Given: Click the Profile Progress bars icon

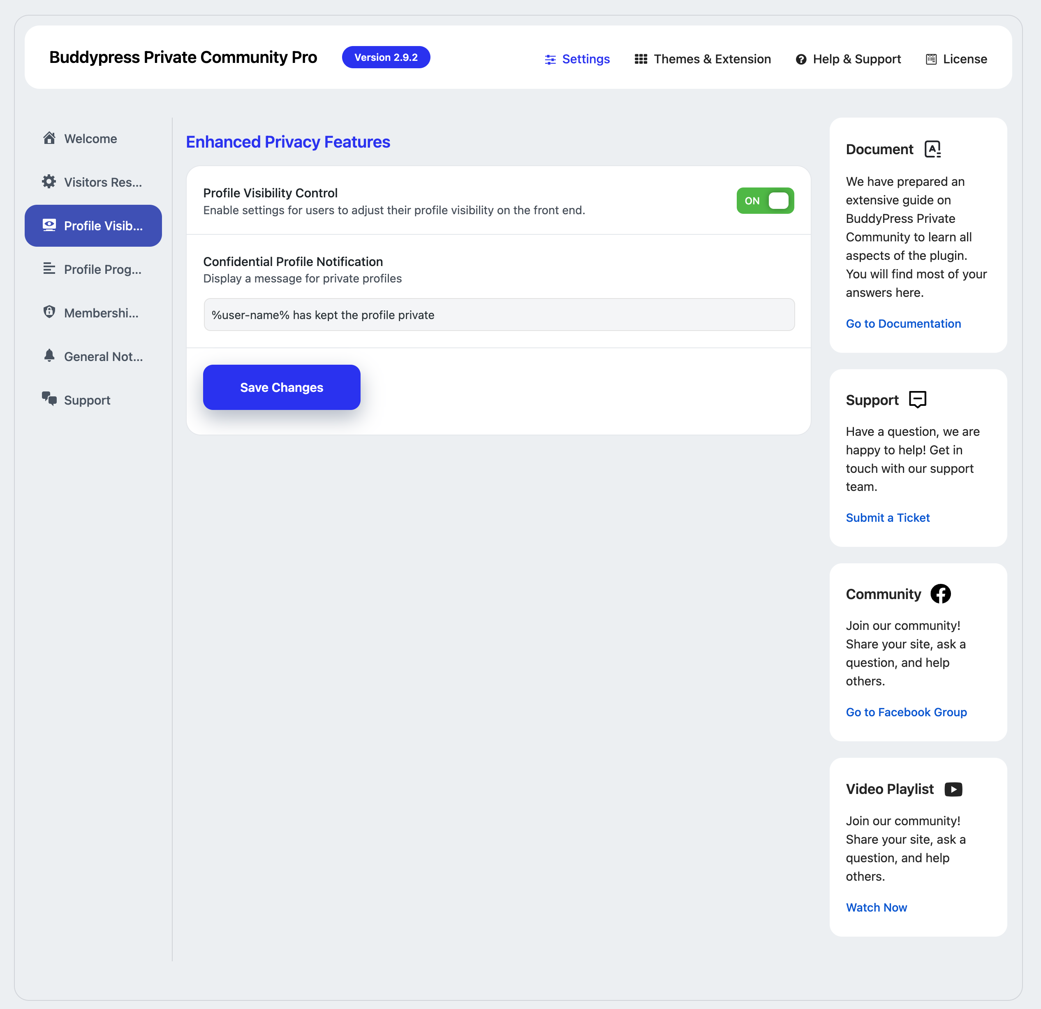Looking at the screenshot, I should (49, 269).
